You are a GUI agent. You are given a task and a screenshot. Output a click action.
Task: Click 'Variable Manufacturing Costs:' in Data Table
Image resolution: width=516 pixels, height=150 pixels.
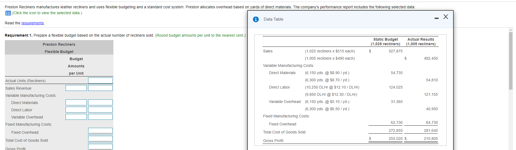[x=288, y=66]
